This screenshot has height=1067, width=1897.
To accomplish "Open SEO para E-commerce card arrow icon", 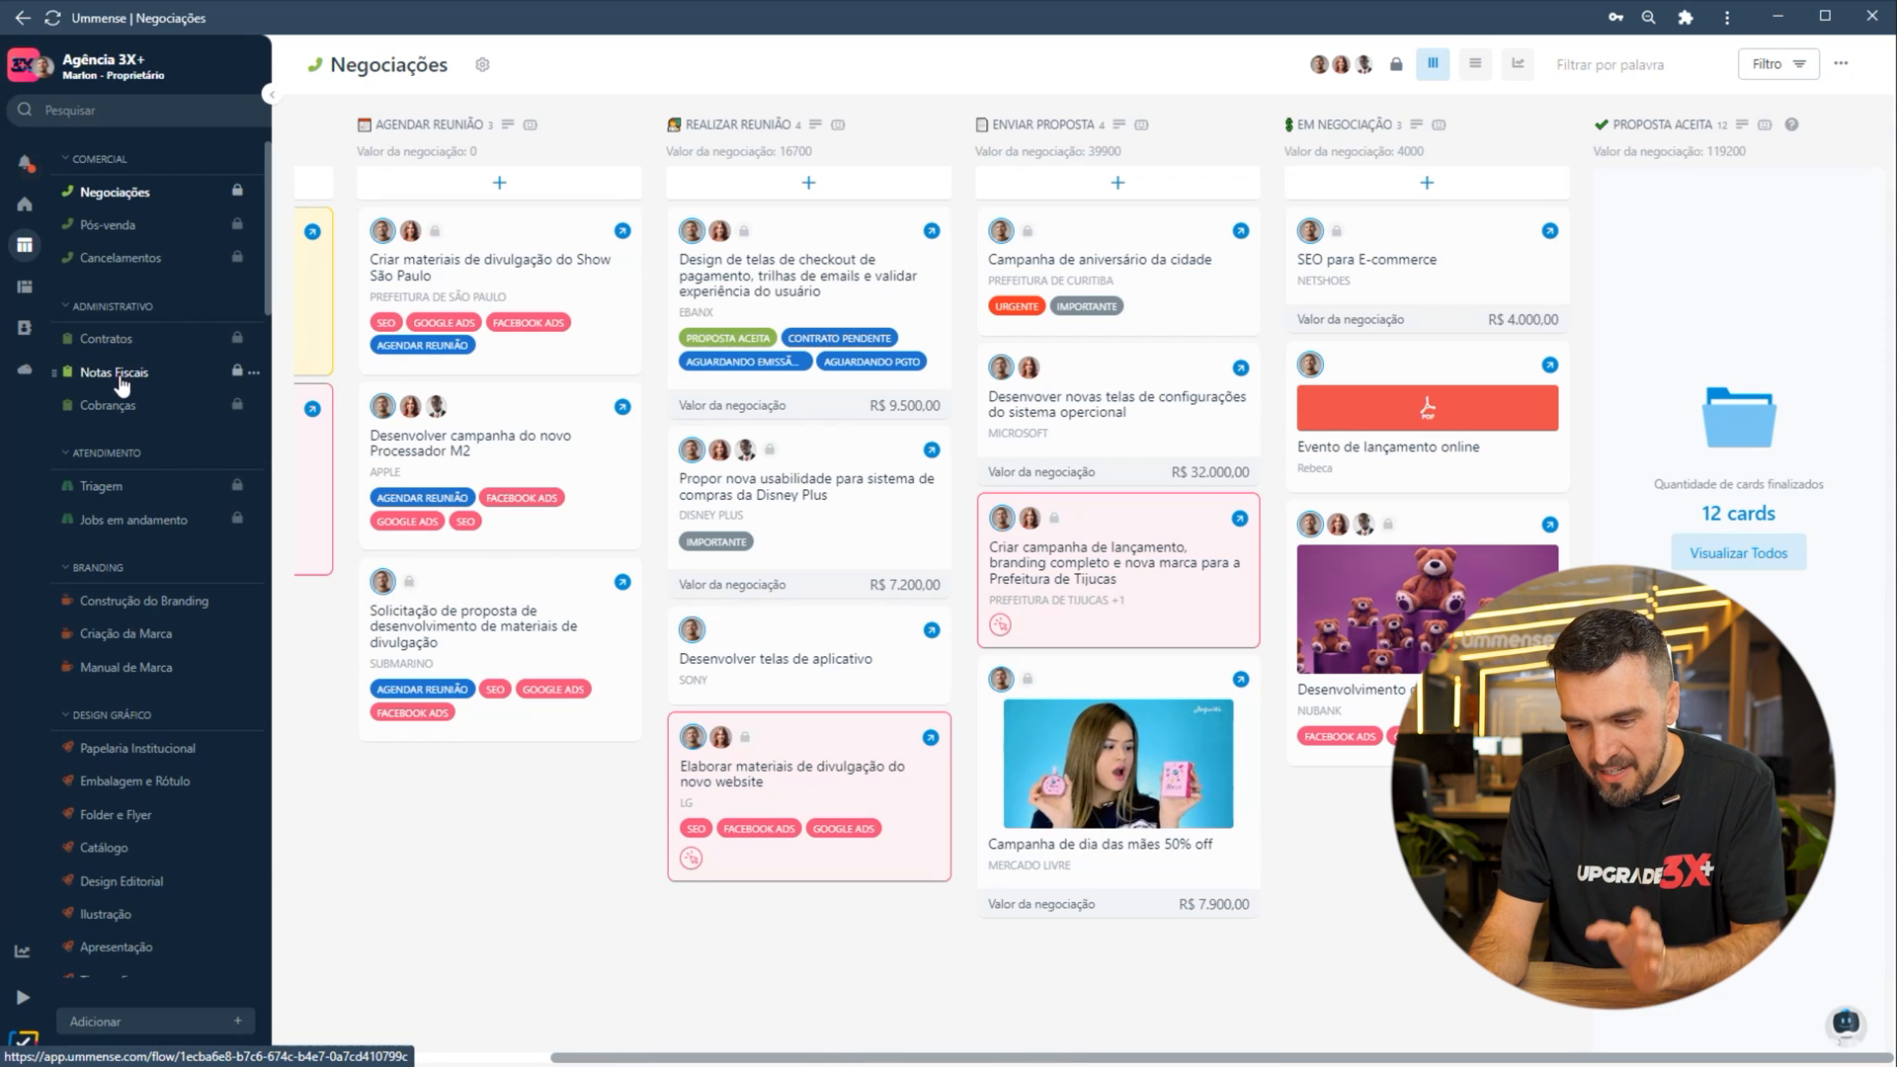I will [x=1550, y=230].
